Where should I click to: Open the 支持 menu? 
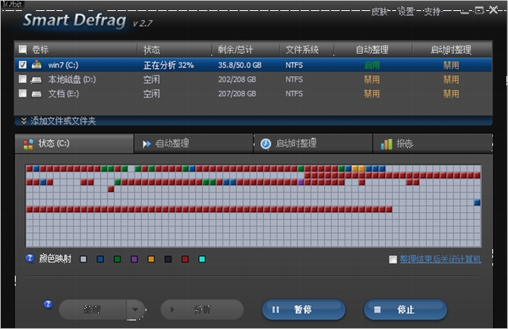[432, 12]
